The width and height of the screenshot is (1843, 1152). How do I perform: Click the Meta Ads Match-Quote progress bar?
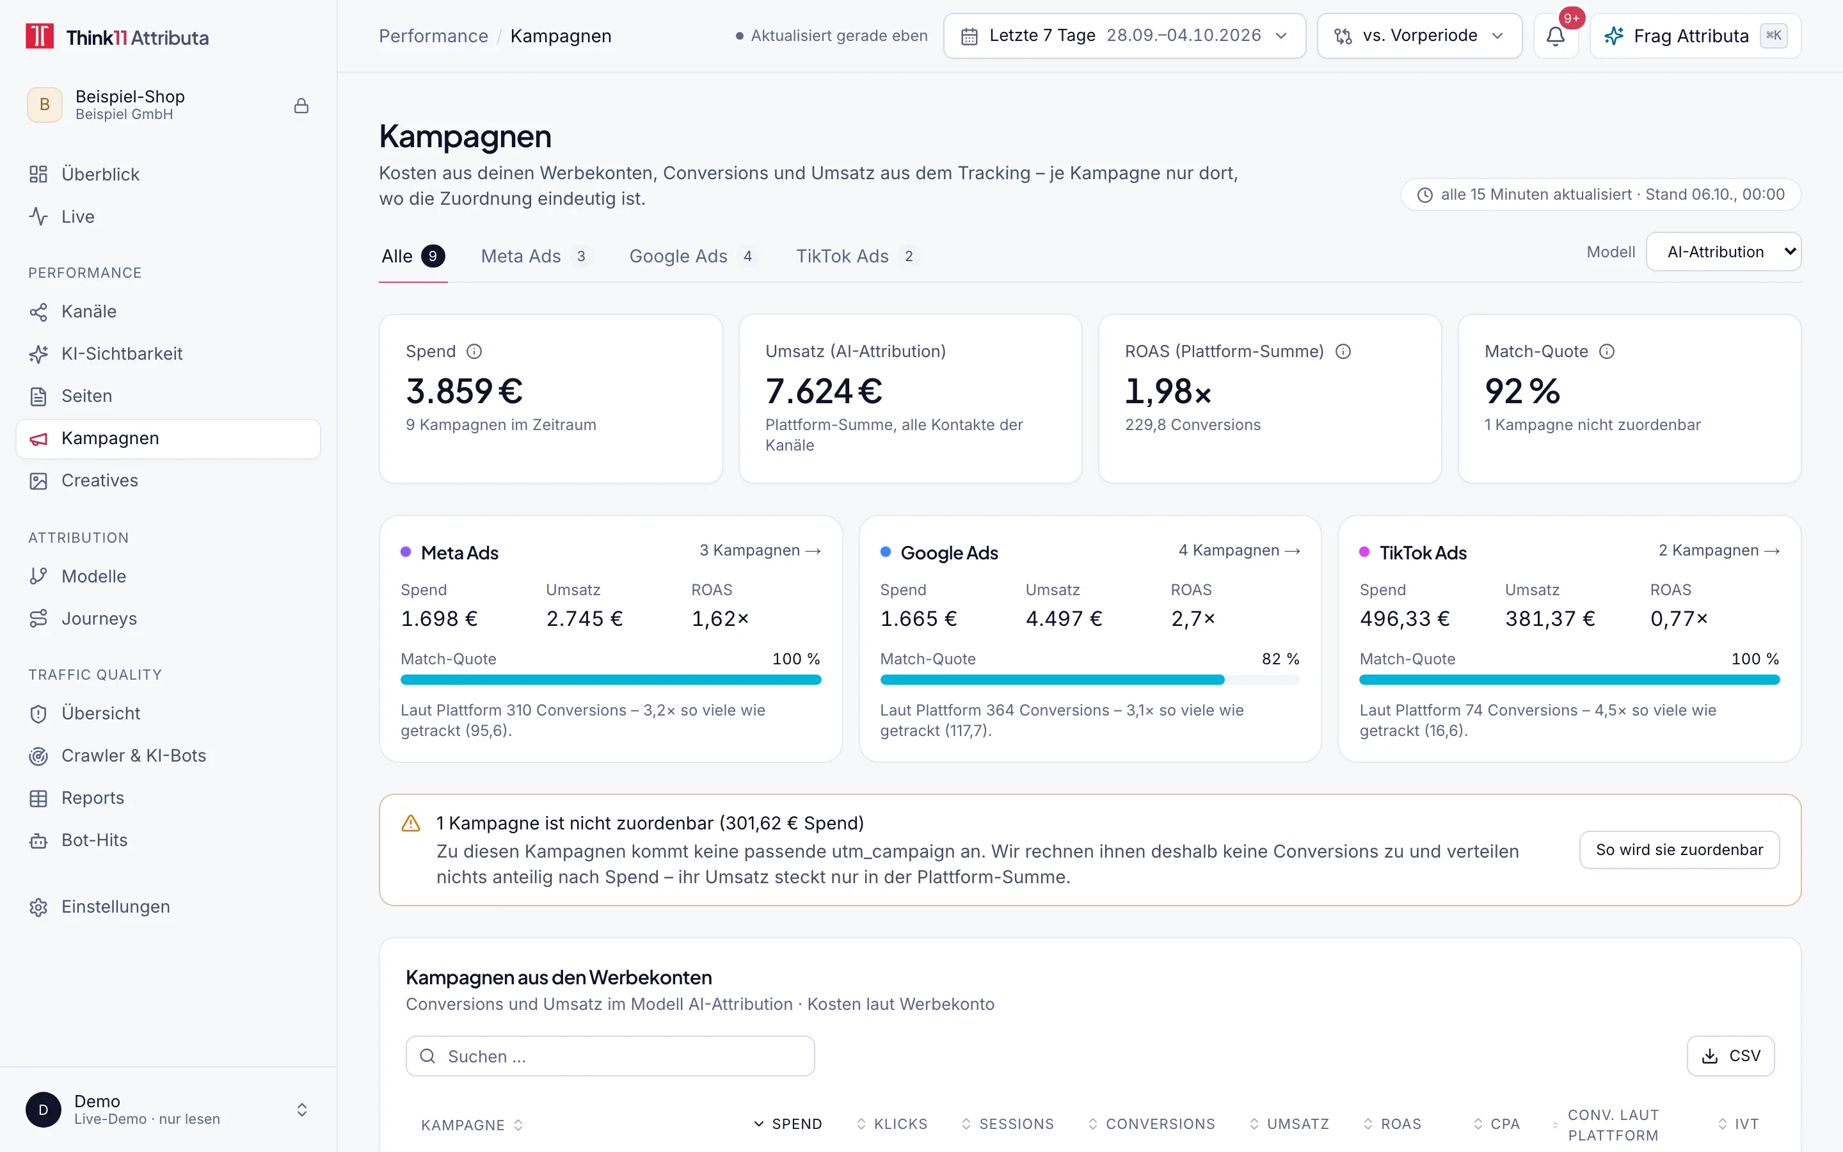610,680
